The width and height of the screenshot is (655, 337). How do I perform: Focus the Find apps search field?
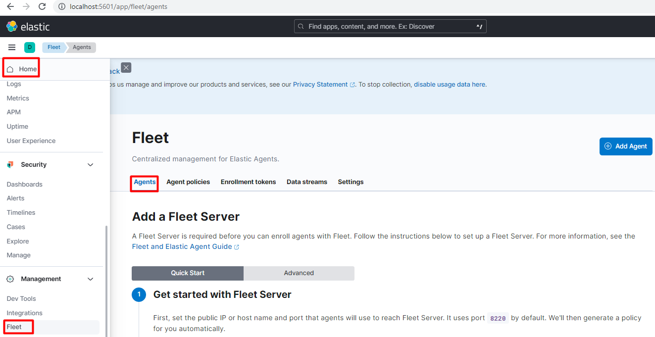390,26
